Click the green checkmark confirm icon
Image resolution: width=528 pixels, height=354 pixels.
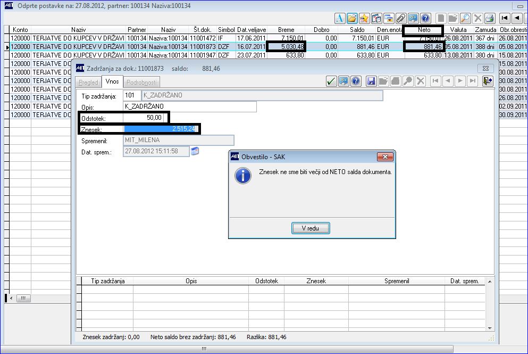pos(331,81)
